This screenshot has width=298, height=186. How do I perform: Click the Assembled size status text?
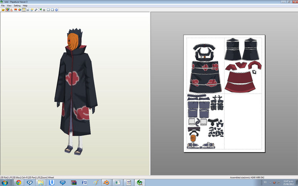(247, 177)
